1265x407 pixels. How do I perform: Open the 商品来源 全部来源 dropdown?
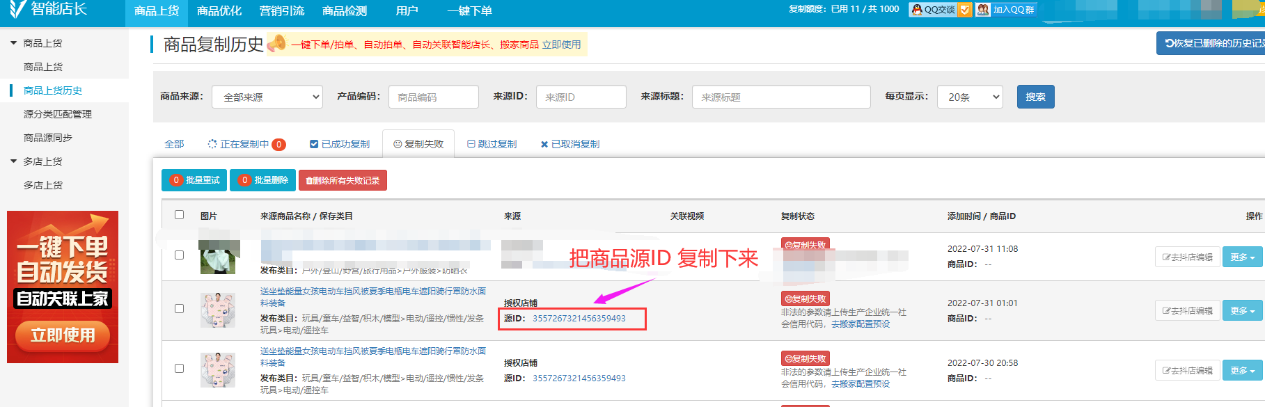pyautogui.click(x=268, y=97)
